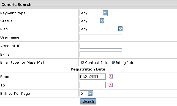This screenshot has height=106, width=177.
Task: Click the Entries Per Page label
Action: (x=15, y=94)
